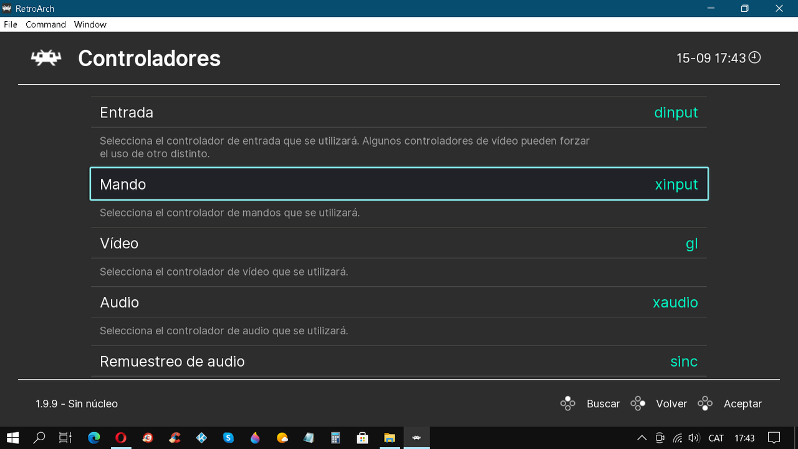Open the droplet-shaped app on the taskbar
The height and width of the screenshot is (449, 798).
tap(255, 438)
